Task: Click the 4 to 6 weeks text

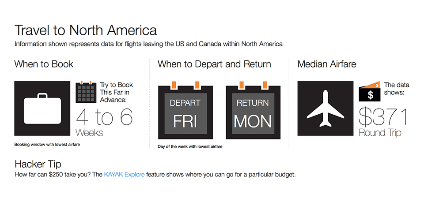Action: [x=104, y=122]
